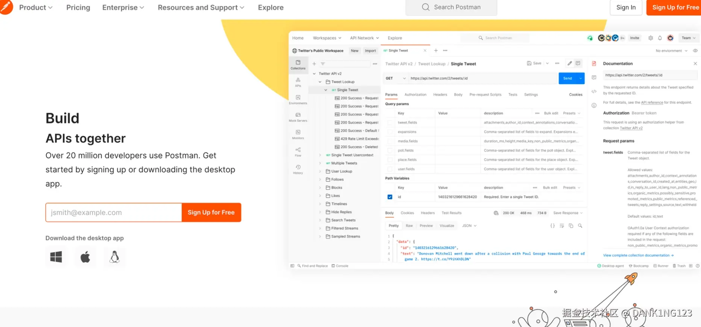Click the info icon in right rail
Screen dimensions: 701x327
(594, 105)
